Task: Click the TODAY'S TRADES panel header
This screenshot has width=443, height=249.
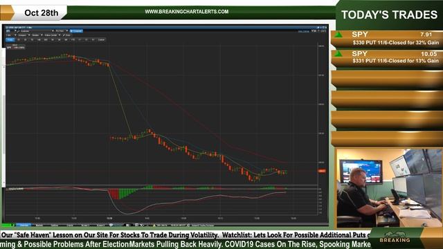Action: coord(389,15)
